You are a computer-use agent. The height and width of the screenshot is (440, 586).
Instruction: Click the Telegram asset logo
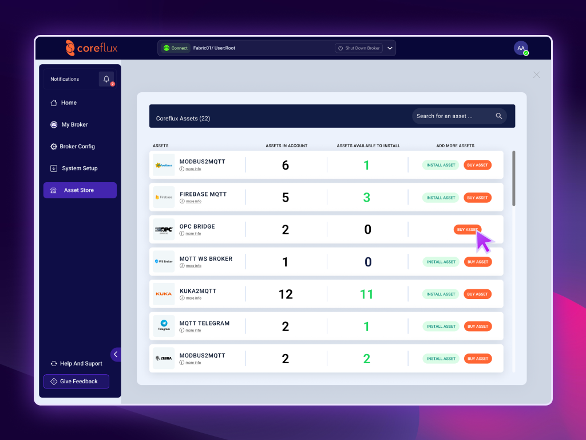[x=164, y=326]
